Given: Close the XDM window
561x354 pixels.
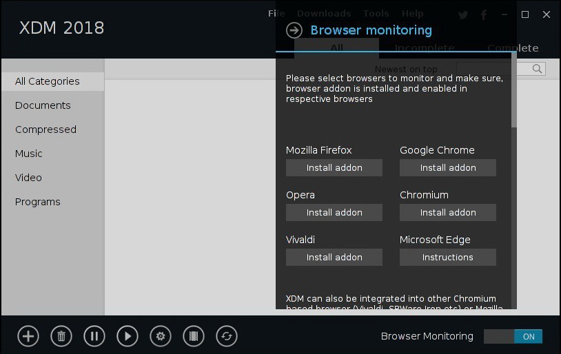Looking at the screenshot, I should (x=547, y=14).
